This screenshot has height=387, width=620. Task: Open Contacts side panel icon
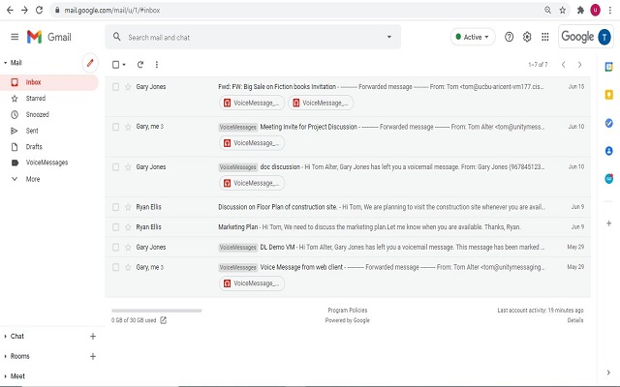click(609, 151)
